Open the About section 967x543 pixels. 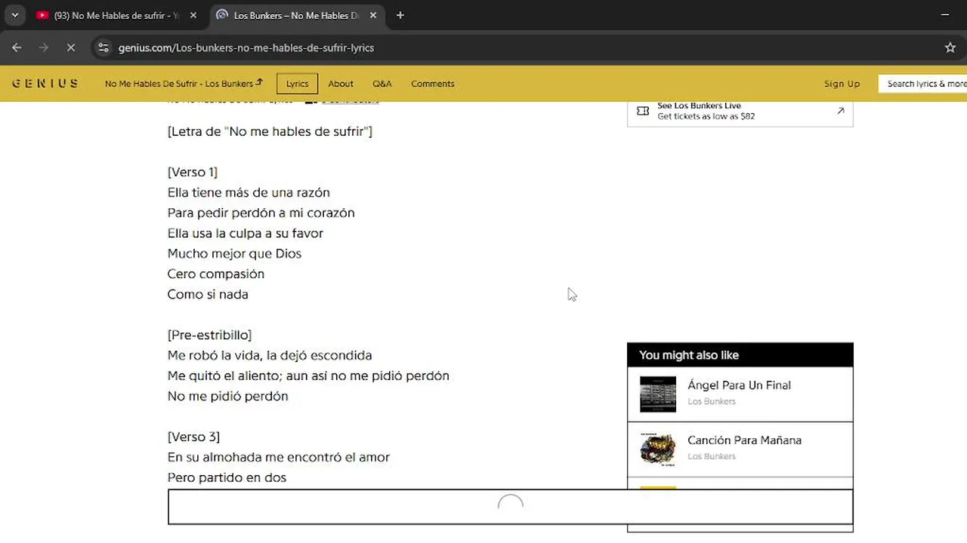pyautogui.click(x=341, y=84)
